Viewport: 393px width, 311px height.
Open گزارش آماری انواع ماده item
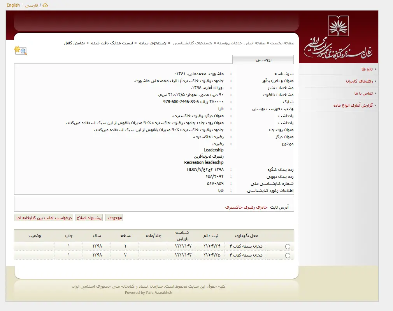353,105
